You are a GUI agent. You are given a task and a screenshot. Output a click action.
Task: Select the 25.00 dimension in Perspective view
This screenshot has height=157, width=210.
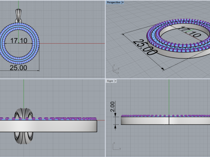click(145, 48)
